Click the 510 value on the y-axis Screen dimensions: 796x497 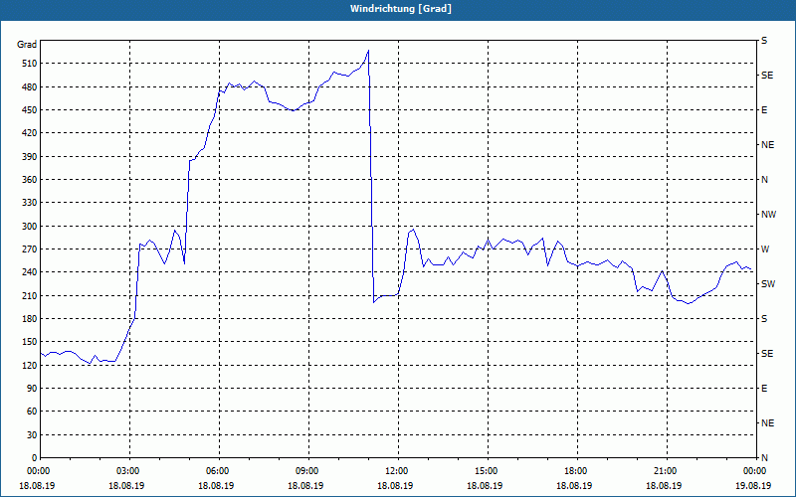30,64
